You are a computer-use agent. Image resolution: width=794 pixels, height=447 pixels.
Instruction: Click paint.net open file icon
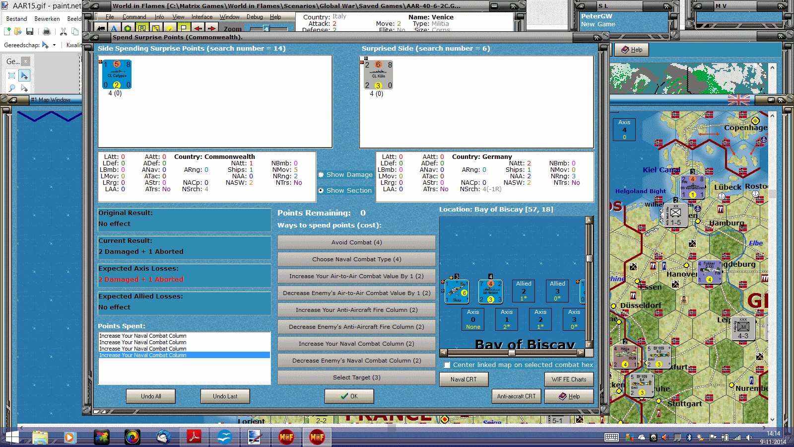(18, 32)
